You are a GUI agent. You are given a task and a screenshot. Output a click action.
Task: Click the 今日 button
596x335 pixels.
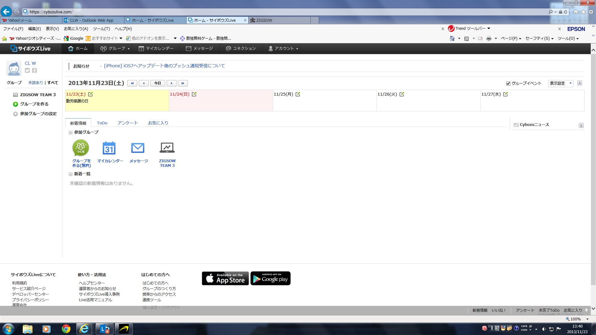tap(158, 83)
